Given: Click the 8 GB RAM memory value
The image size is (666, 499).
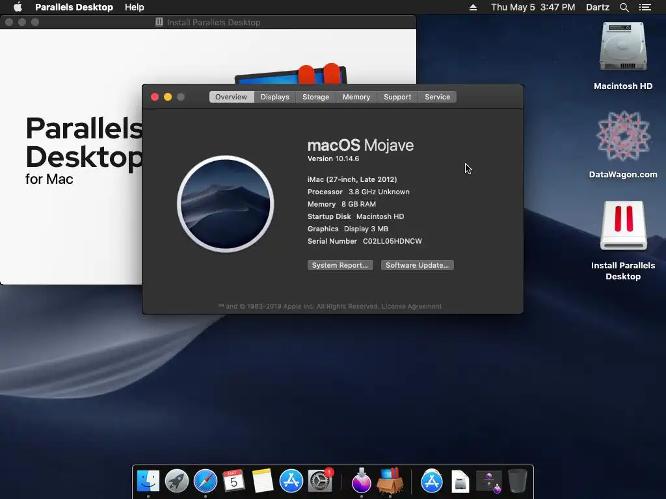Looking at the screenshot, I should coord(358,204).
